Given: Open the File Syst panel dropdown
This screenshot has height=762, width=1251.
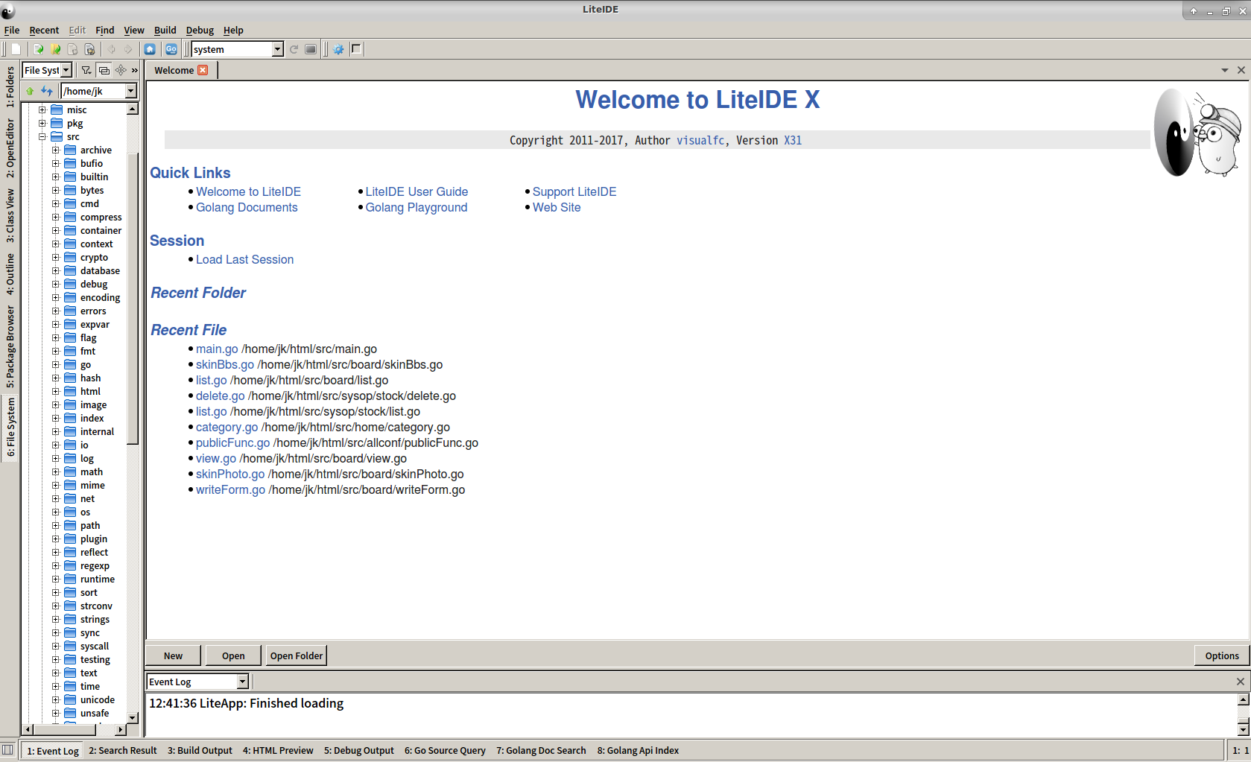Looking at the screenshot, I should (66, 70).
